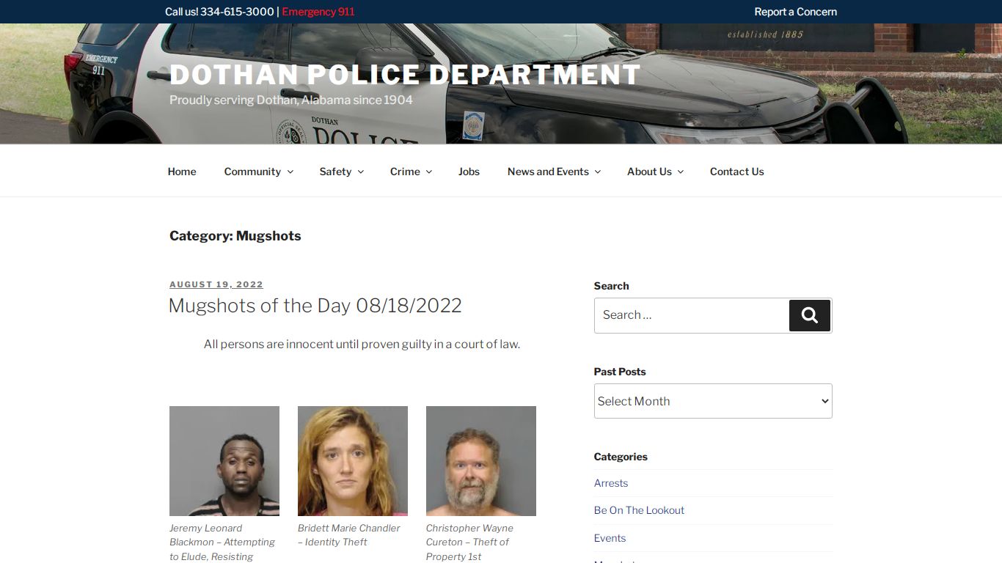Click the innocent until proven guilty notice
The image size is (1002, 563).
pos(362,344)
